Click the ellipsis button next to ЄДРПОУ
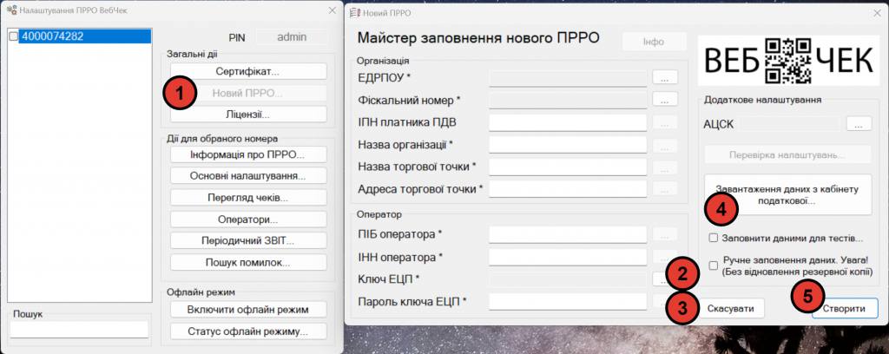Screen dimensions: 889x354 (x=665, y=76)
